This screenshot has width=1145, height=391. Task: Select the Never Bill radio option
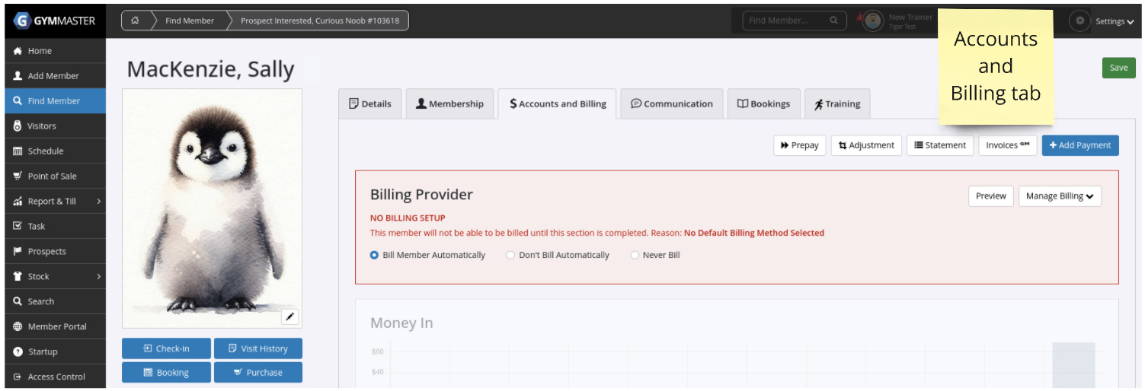[x=635, y=256]
